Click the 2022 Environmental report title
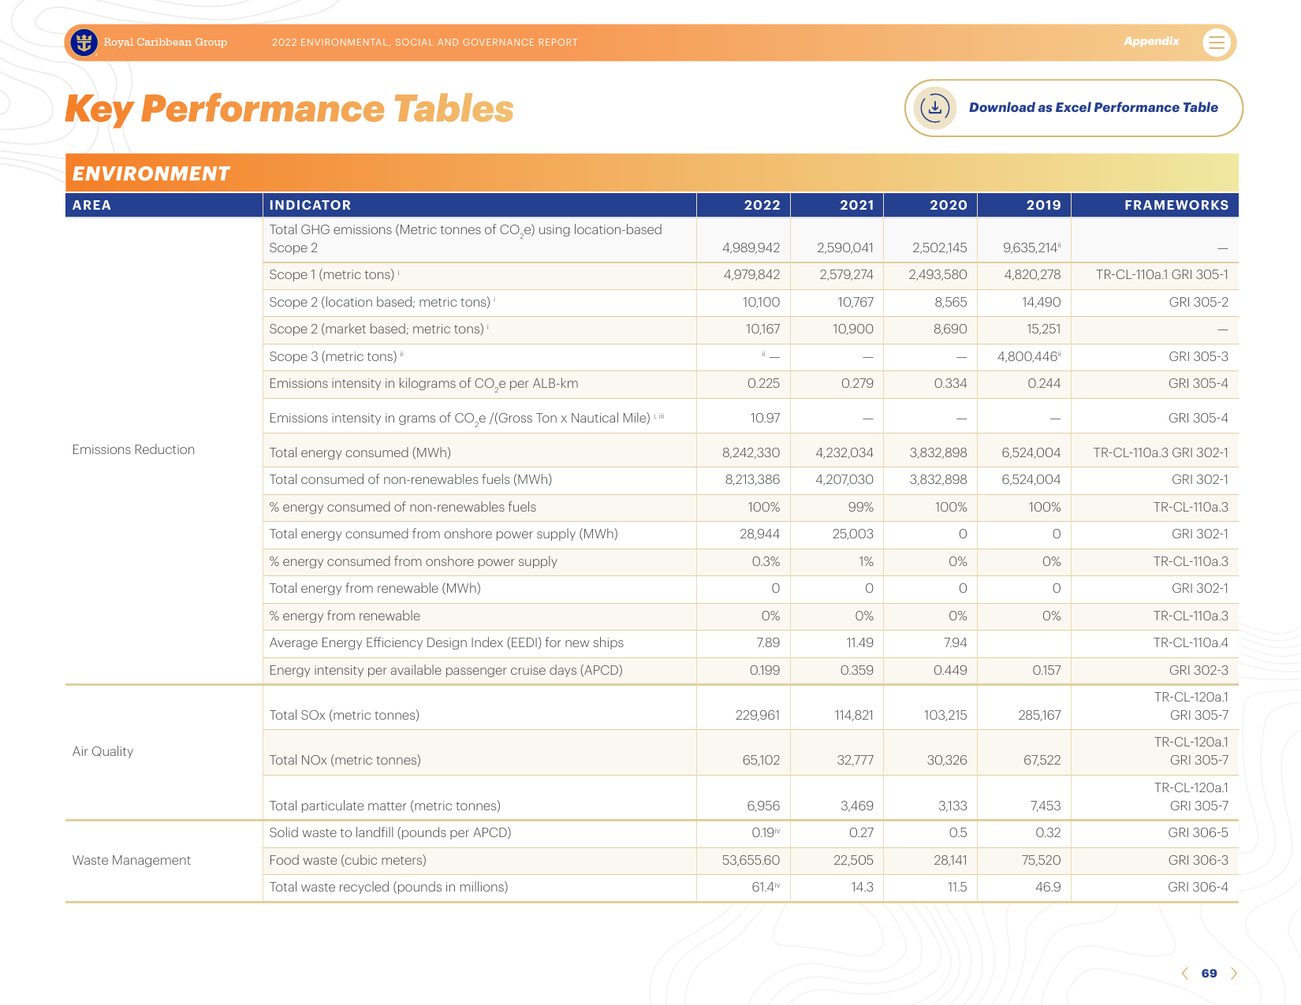The width and height of the screenshot is (1301, 1005). pyautogui.click(x=425, y=43)
